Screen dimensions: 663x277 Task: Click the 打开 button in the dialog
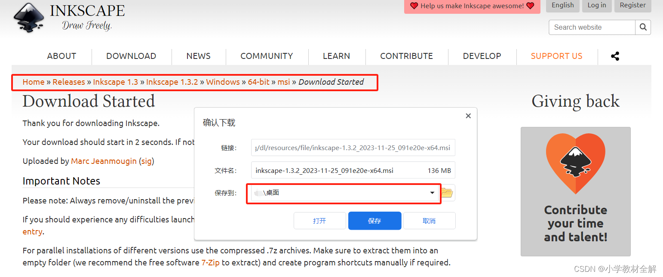point(319,220)
